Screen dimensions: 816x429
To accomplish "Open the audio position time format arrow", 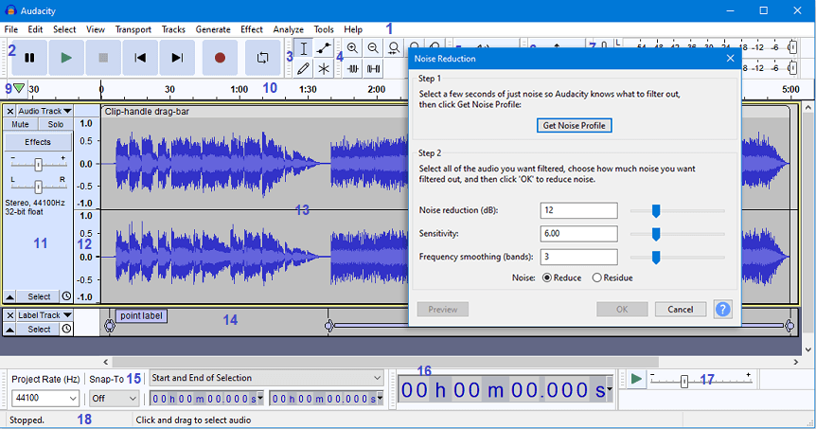I will tap(610, 389).
